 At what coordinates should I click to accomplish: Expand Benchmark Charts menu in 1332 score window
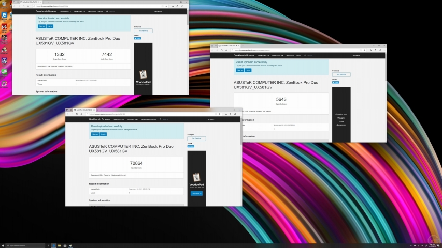(x=95, y=11)
